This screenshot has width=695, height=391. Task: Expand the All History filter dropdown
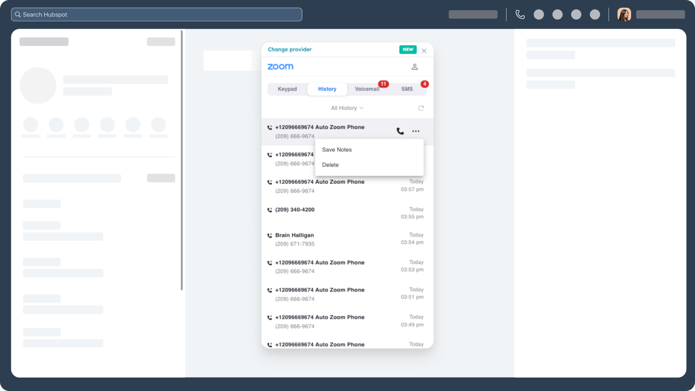pos(347,108)
